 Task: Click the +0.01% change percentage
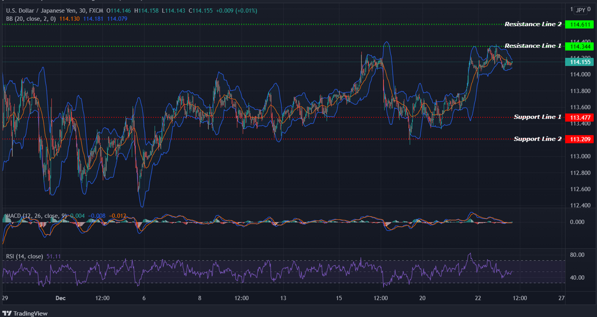point(246,10)
